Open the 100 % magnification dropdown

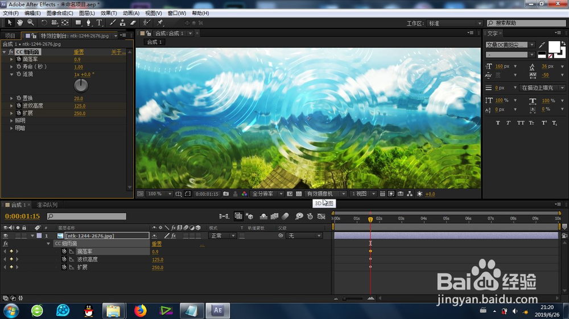click(x=159, y=194)
